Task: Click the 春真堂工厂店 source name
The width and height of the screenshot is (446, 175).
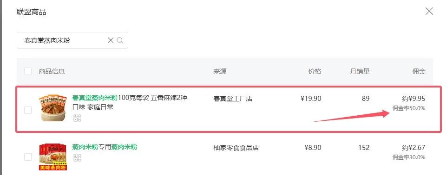Action: (233, 99)
